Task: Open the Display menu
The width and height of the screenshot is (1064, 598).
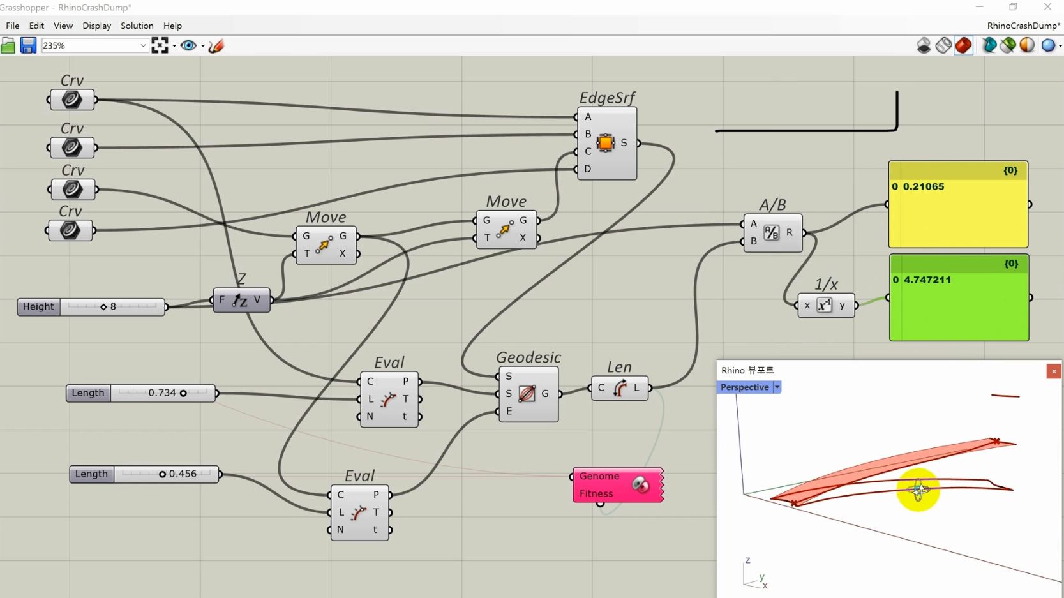Action: [x=97, y=26]
